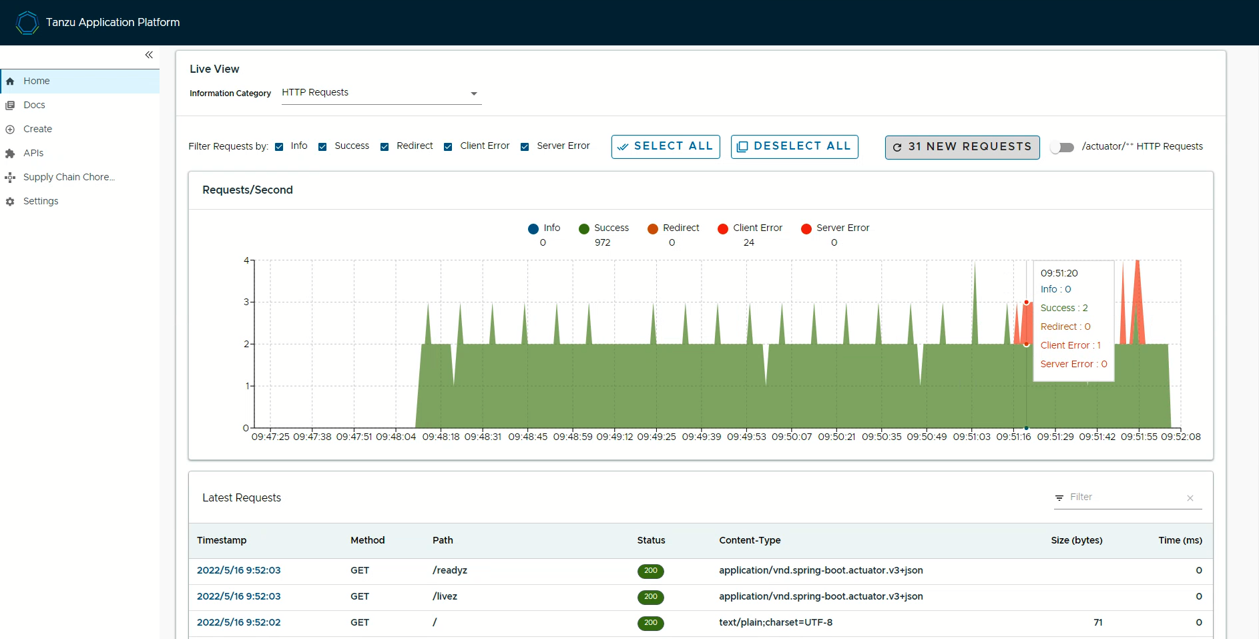
Task: Click the 200 status badge for /livez
Action: click(x=651, y=597)
